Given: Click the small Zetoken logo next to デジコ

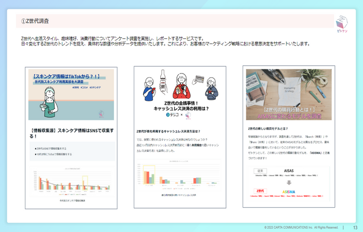Looking at the screenshot, I should [188, 115].
